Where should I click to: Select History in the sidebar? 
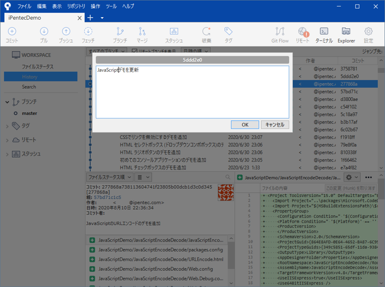(x=41, y=76)
